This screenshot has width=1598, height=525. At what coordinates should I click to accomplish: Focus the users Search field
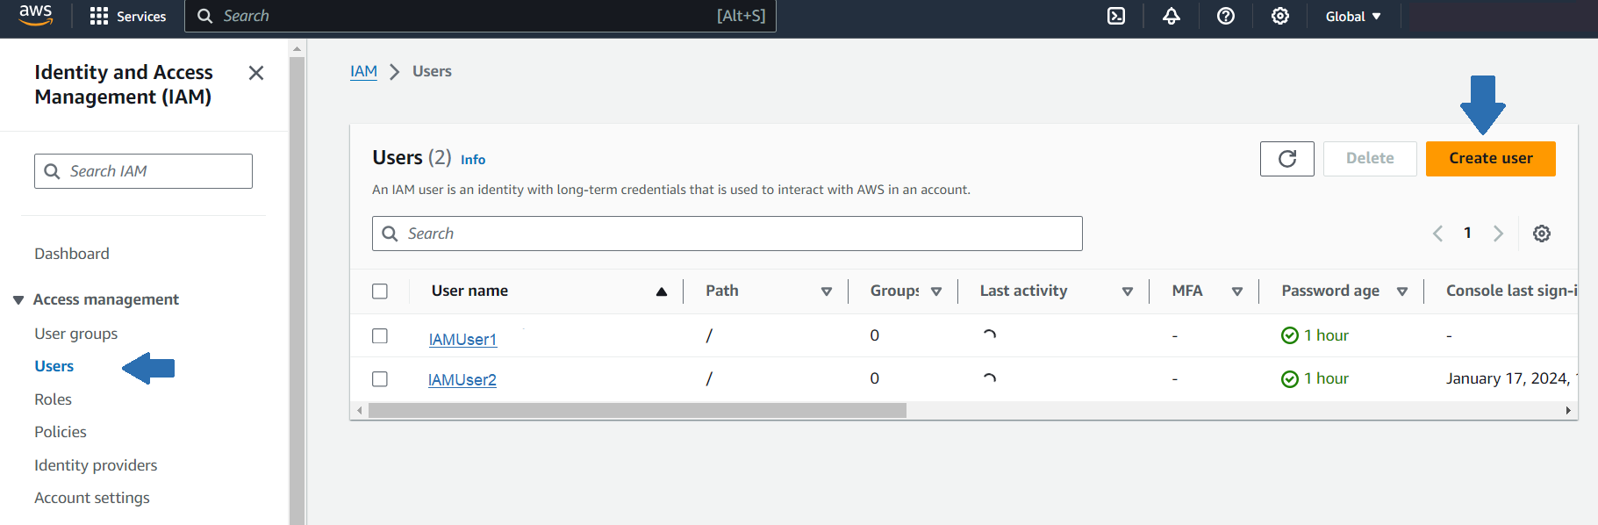pyautogui.click(x=727, y=234)
